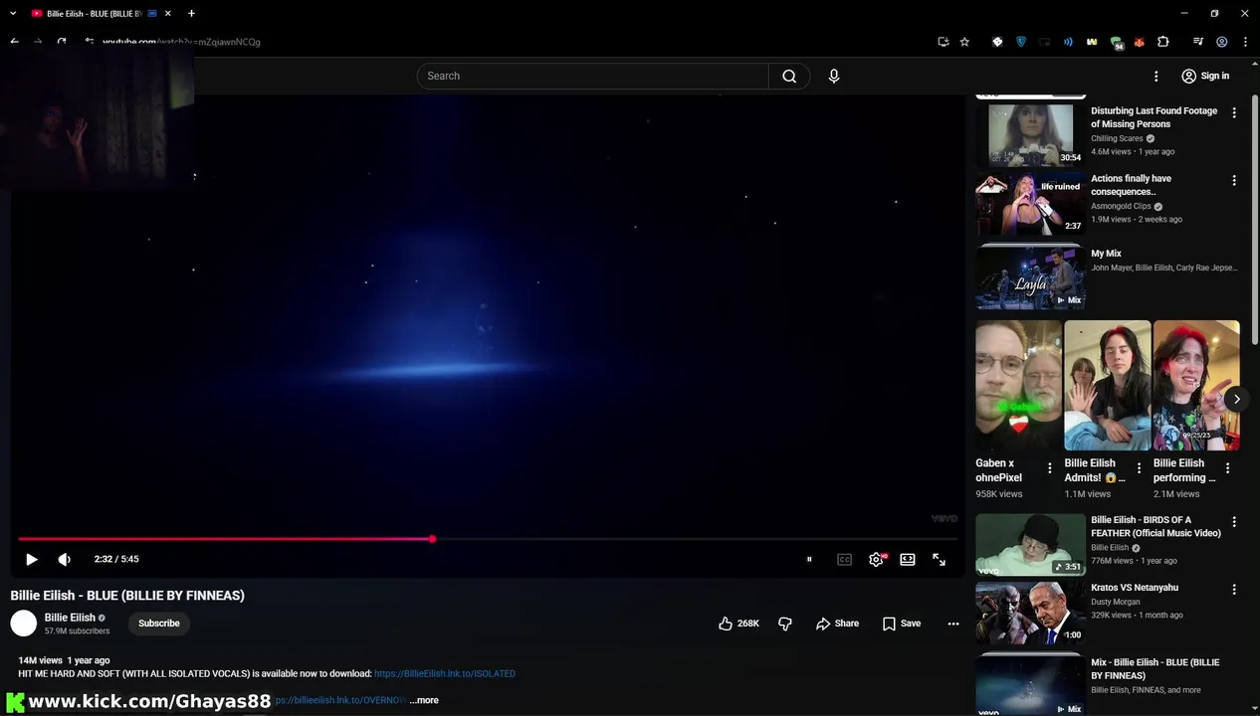Open video player settings gear
Screen dimensions: 1260x716
click(x=876, y=560)
